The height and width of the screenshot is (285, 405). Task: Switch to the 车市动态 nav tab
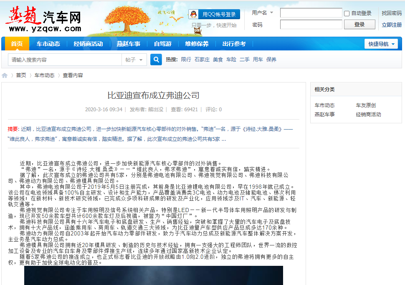click(x=48, y=44)
